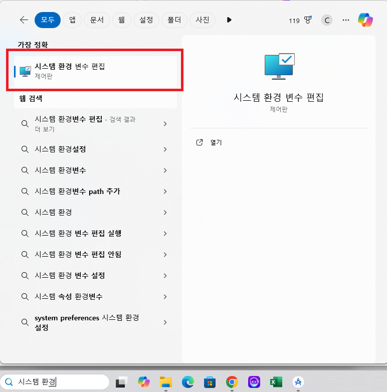Click the monitor icon beside the best match

[x=25, y=72]
